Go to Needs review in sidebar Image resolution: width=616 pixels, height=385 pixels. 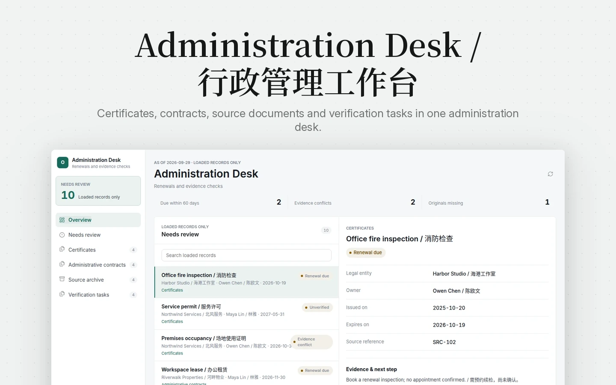coord(98,235)
